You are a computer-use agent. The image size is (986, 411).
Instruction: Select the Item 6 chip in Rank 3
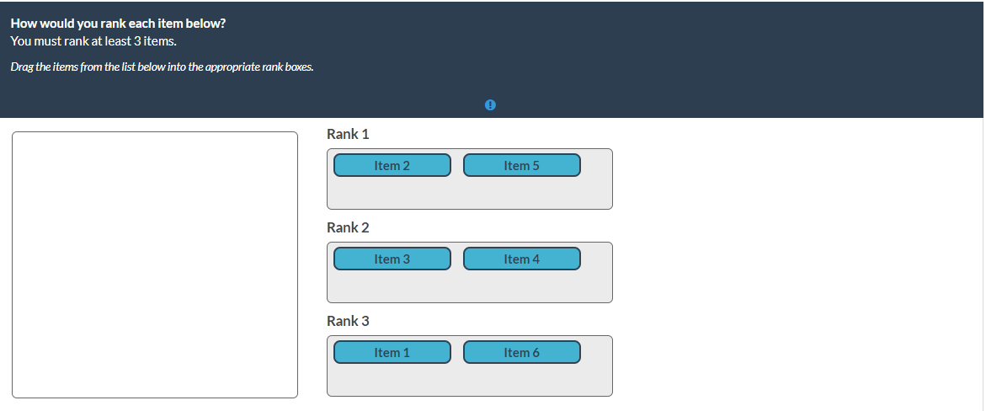pyautogui.click(x=521, y=352)
